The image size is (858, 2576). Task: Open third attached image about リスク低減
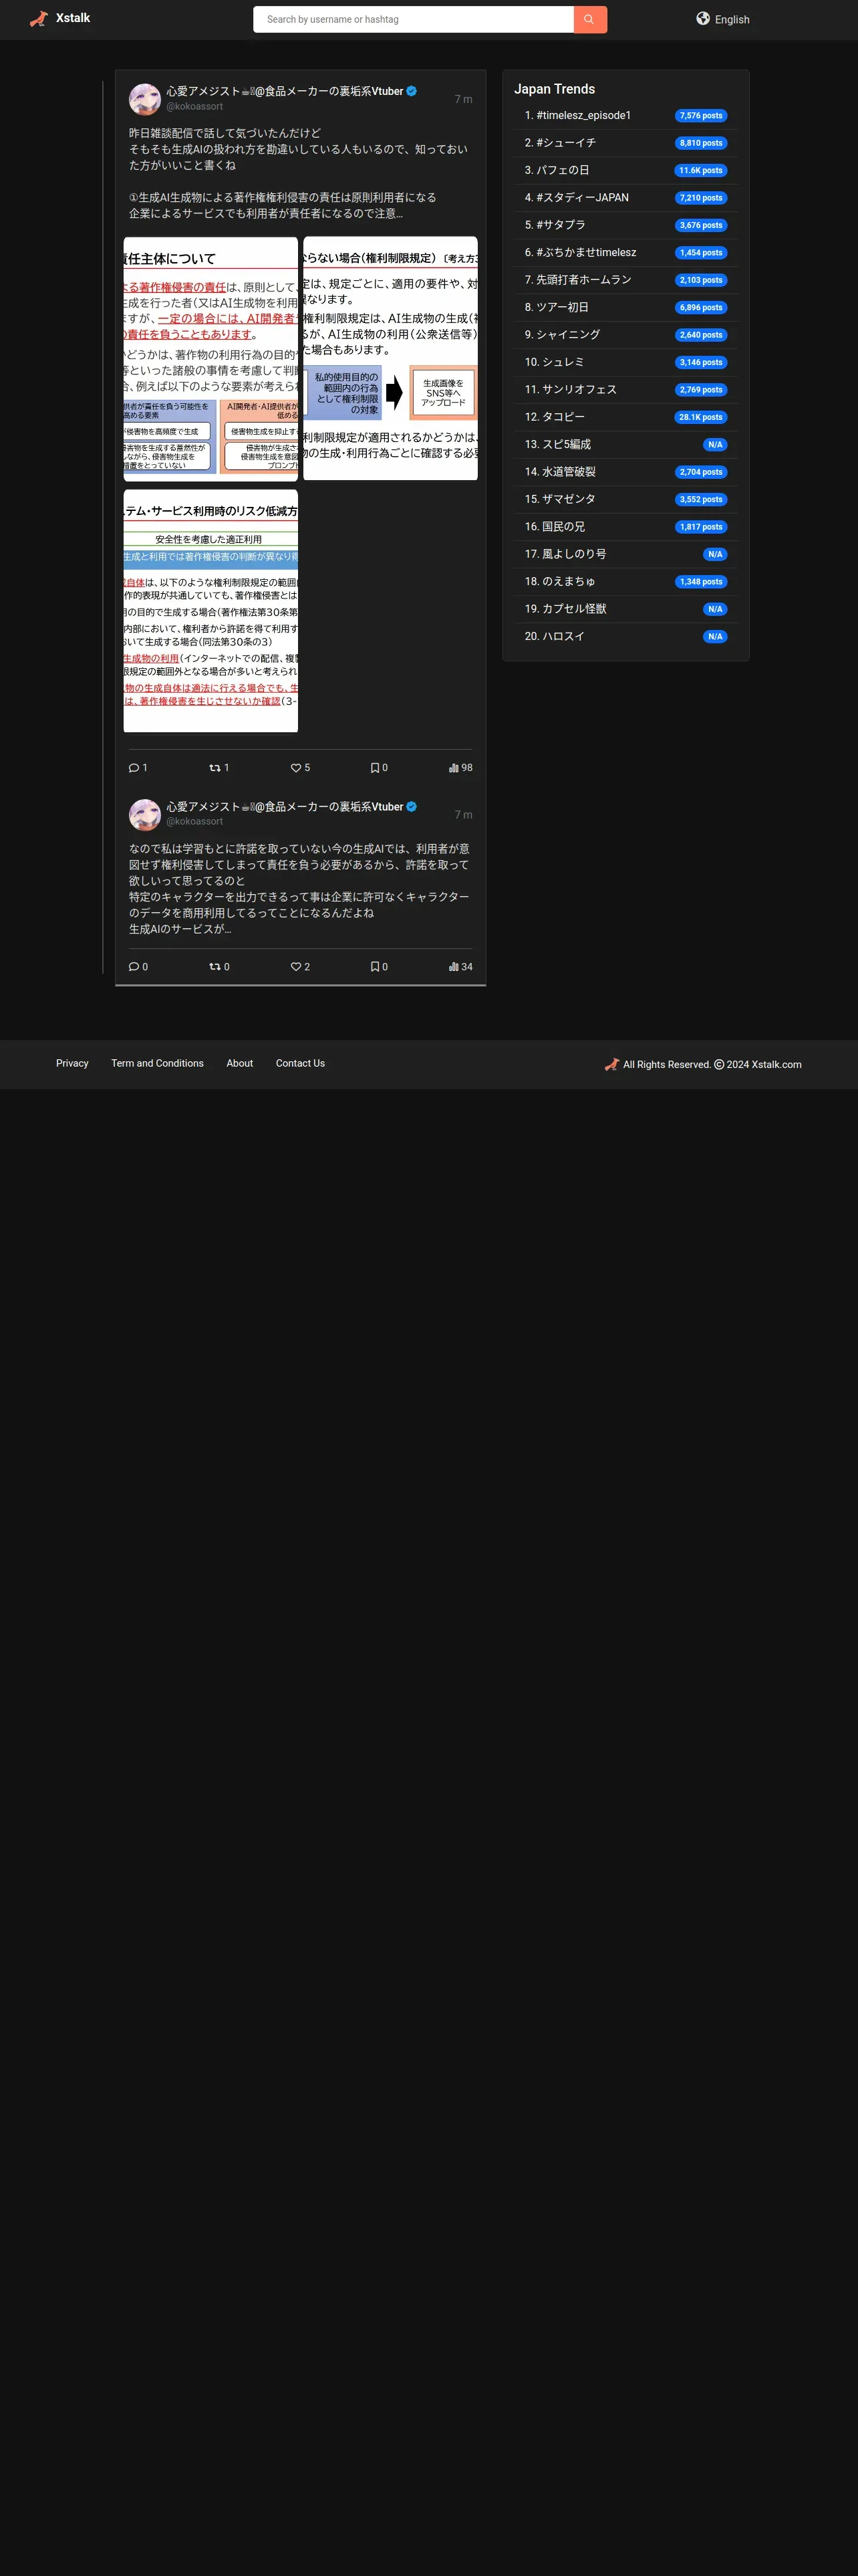[x=210, y=610]
